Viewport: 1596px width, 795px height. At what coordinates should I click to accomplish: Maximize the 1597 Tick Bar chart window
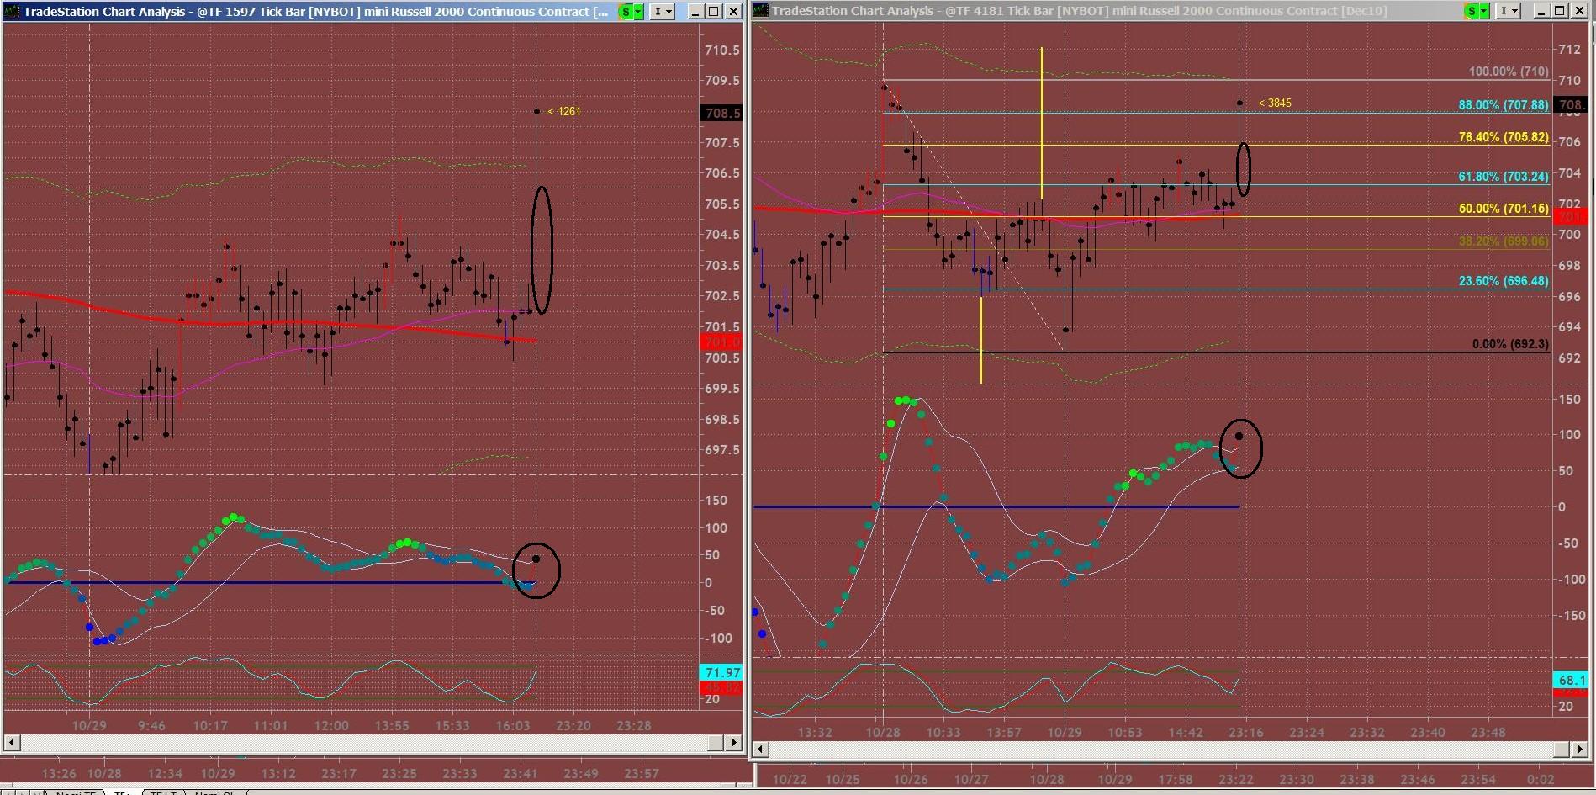714,11
